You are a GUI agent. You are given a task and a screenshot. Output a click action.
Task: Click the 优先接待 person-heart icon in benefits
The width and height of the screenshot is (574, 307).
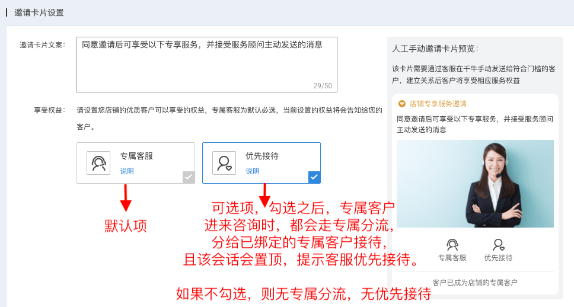(x=224, y=163)
